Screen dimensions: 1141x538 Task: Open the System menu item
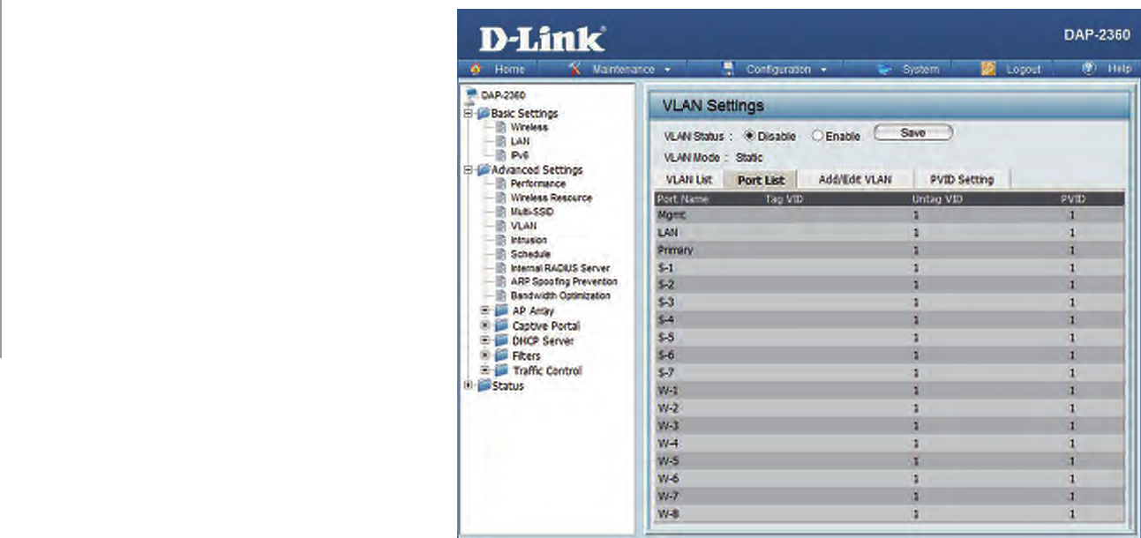click(920, 70)
